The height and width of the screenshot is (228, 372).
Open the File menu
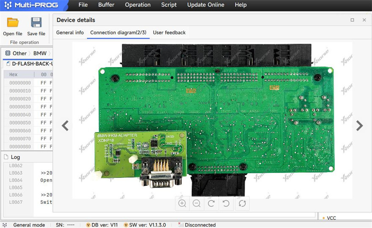83,5
